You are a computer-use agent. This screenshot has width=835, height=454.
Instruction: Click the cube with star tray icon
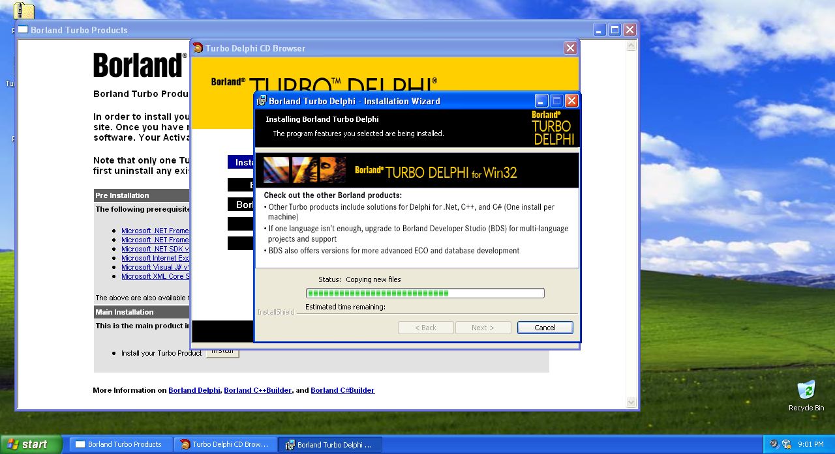787,444
